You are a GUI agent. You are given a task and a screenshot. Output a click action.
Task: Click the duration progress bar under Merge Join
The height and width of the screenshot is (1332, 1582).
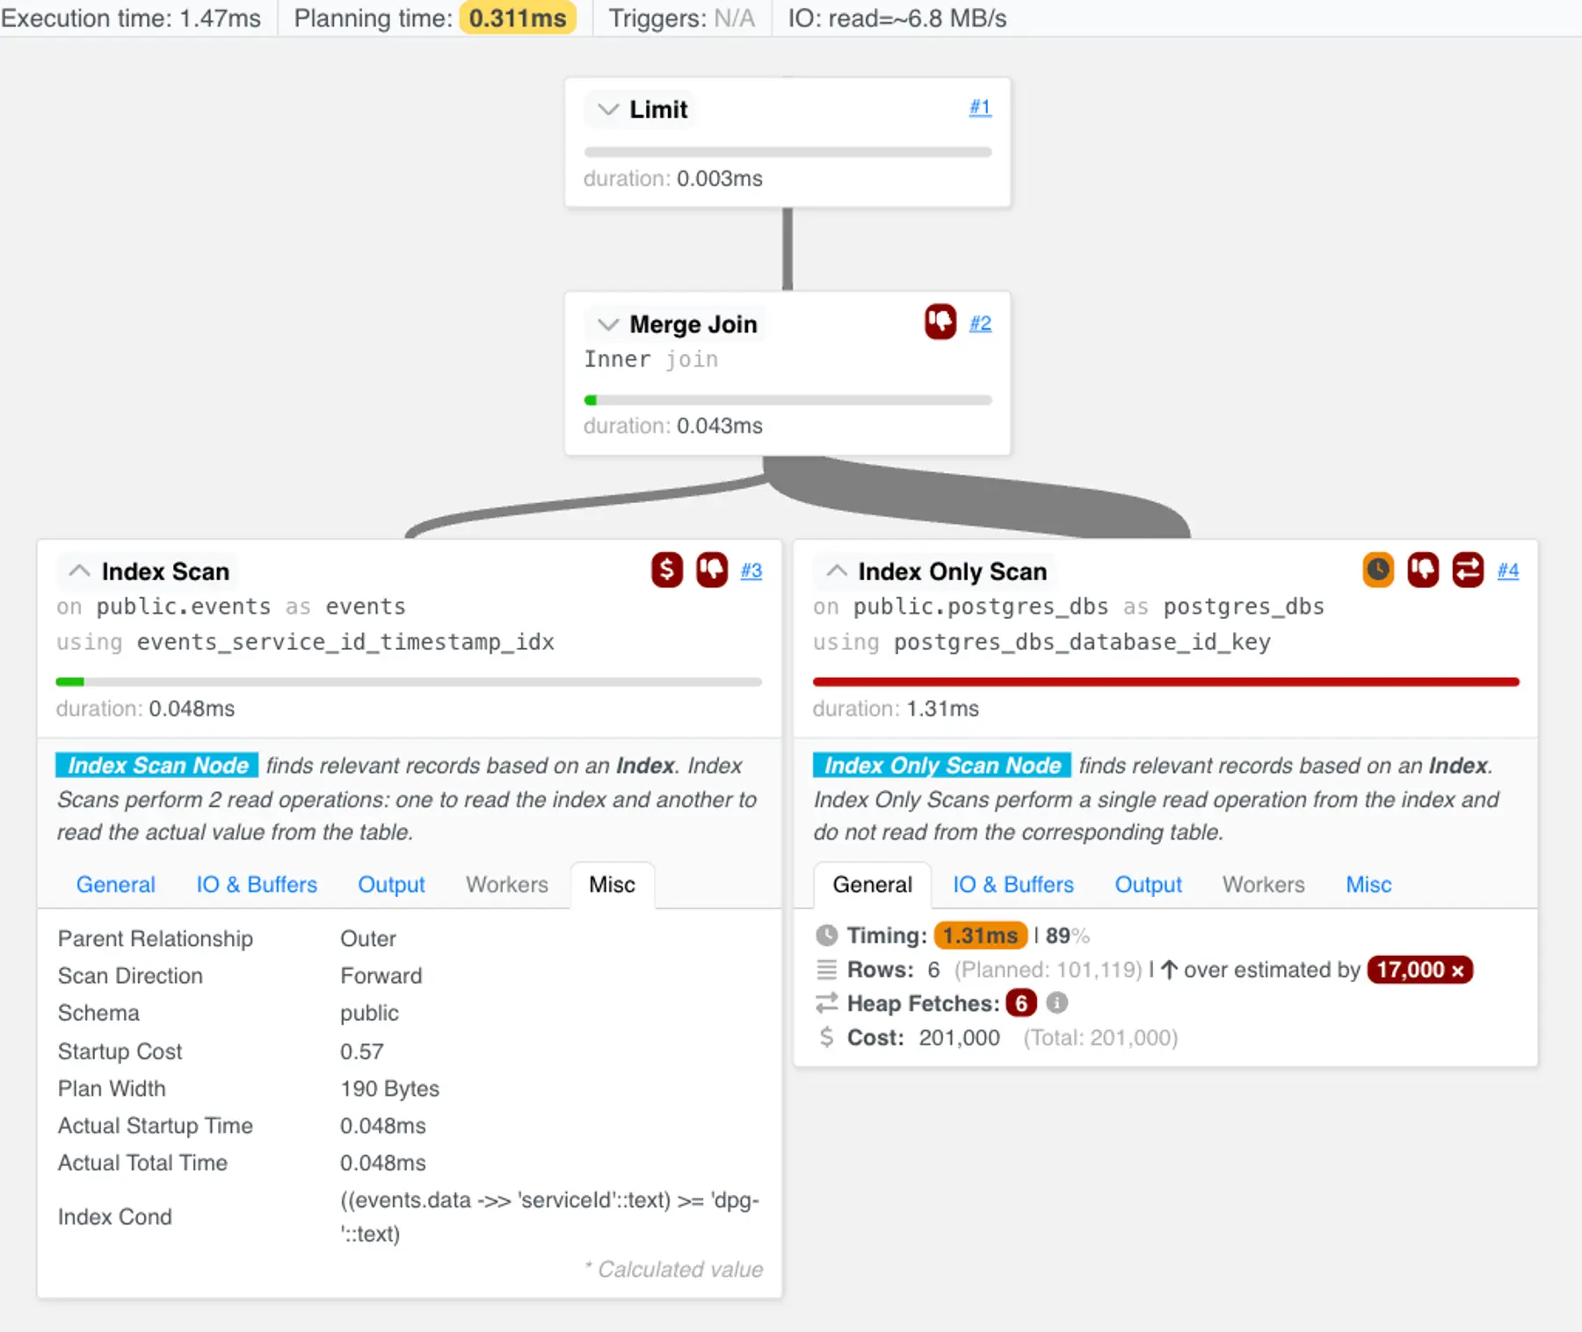click(787, 400)
